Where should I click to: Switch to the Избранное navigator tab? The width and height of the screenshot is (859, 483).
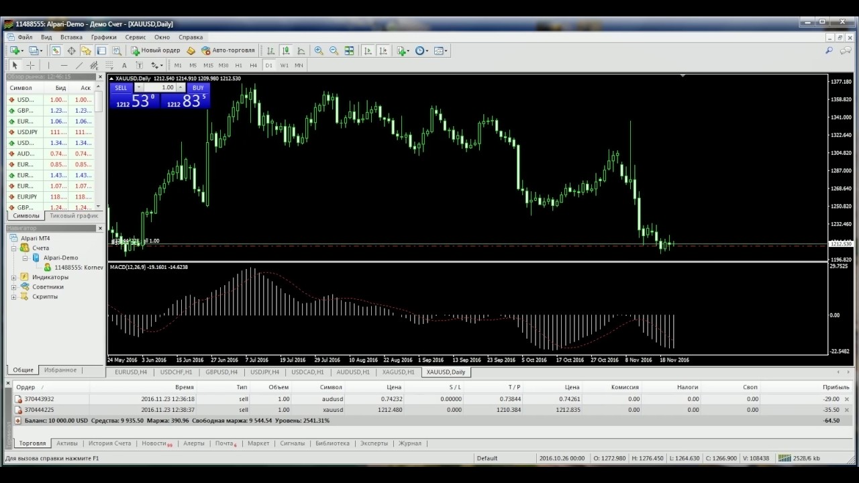(60, 370)
